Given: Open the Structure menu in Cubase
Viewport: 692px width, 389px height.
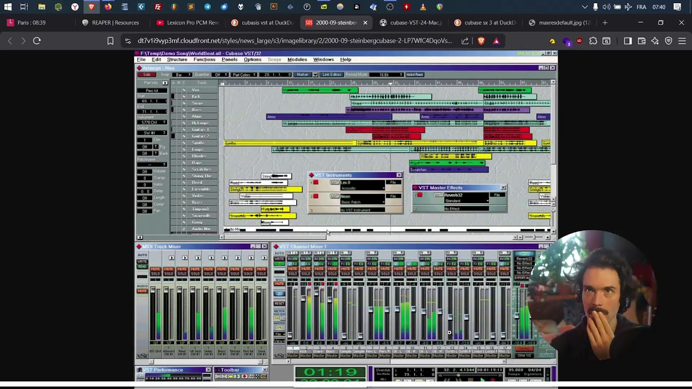Looking at the screenshot, I should [x=177, y=59].
